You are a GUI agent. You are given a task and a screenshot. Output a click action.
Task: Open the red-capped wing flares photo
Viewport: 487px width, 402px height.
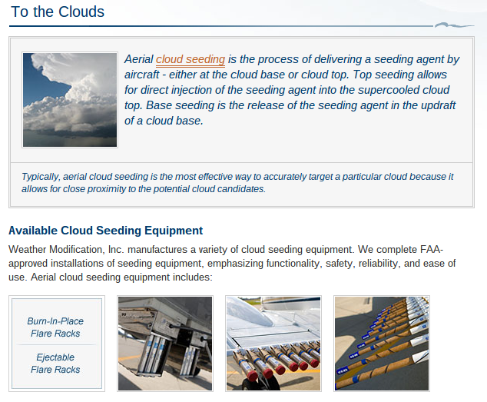click(x=273, y=344)
